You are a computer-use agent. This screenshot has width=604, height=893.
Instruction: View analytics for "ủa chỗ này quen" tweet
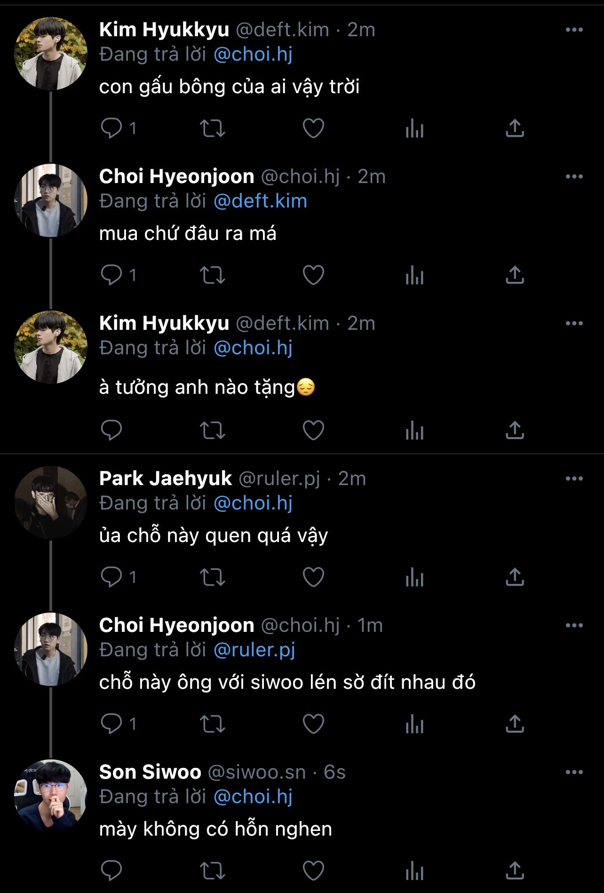tap(414, 577)
